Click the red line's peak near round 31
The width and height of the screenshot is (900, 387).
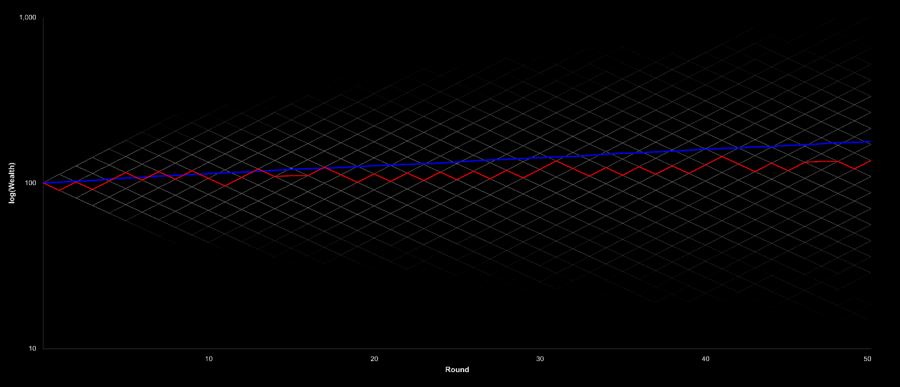556,160
